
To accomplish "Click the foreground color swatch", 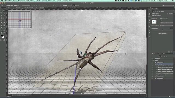I will (x=2, y=35).
